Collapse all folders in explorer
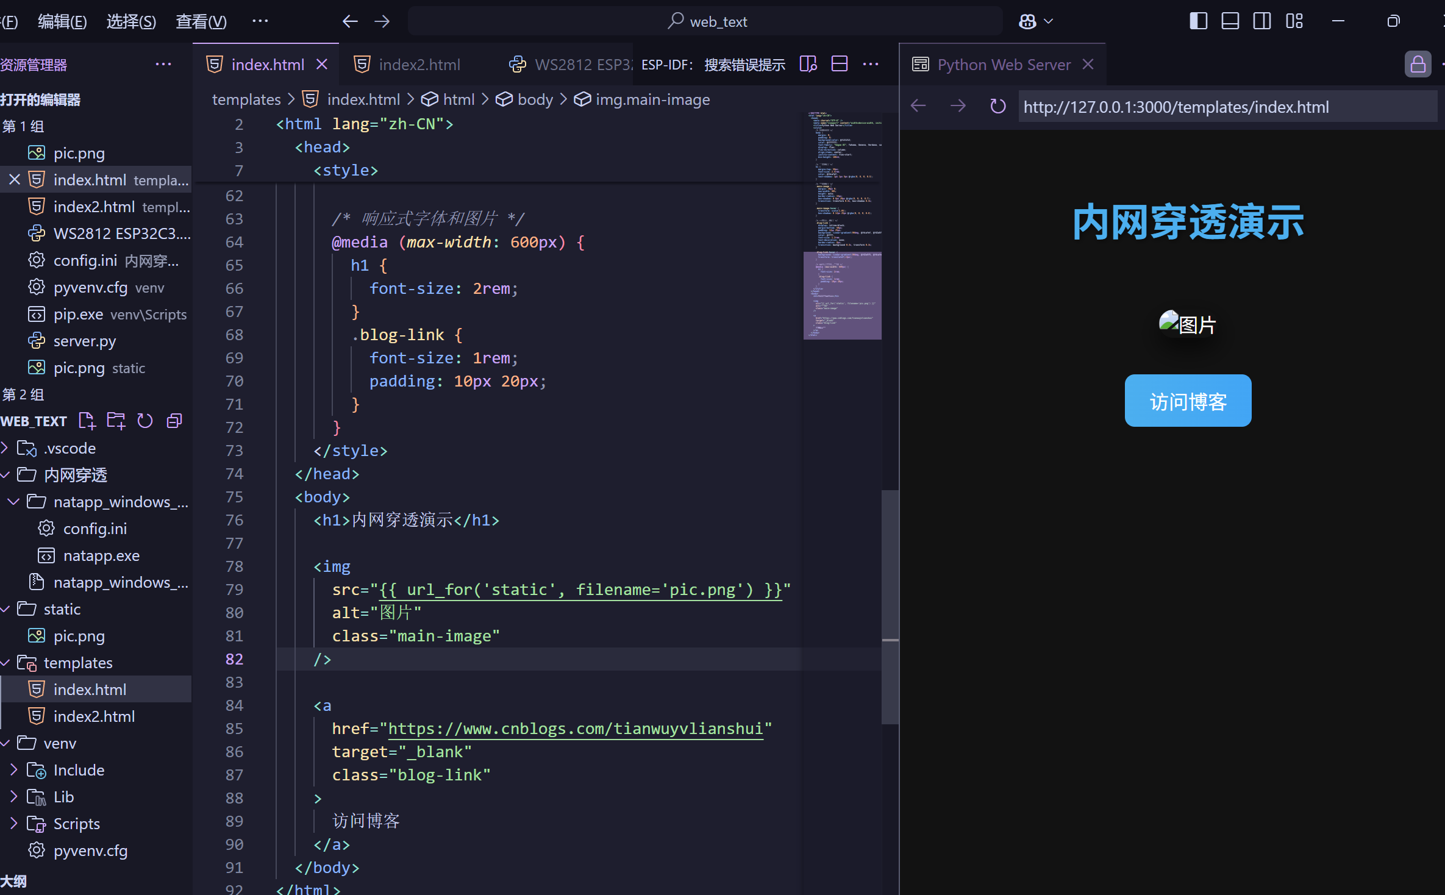The image size is (1445, 895). (x=174, y=421)
